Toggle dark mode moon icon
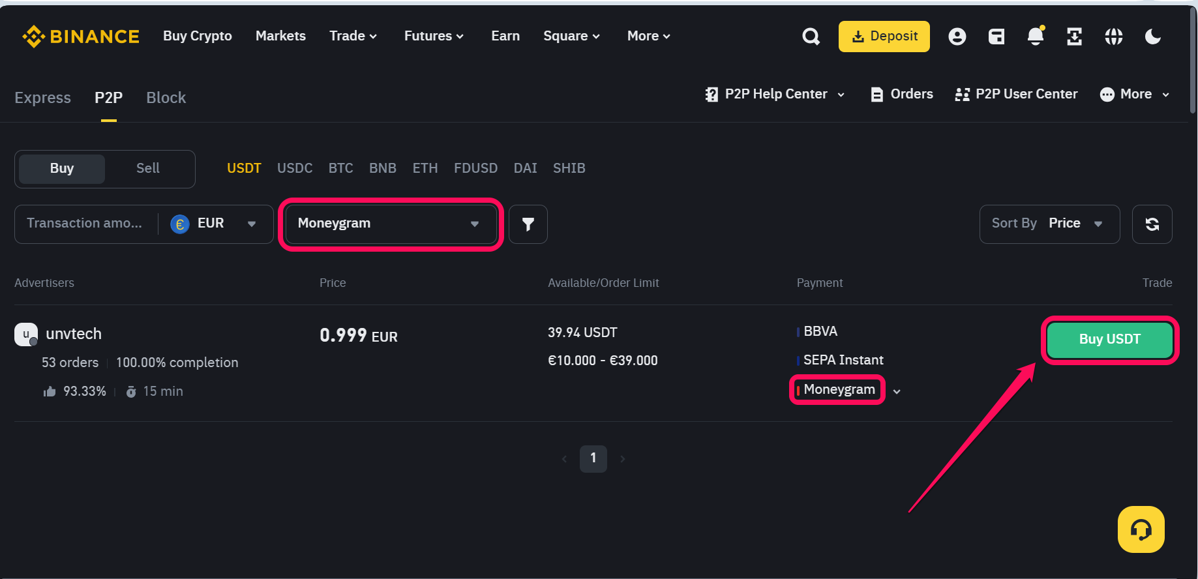Viewport: 1198px width, 579px height. tap(1153, 37)
